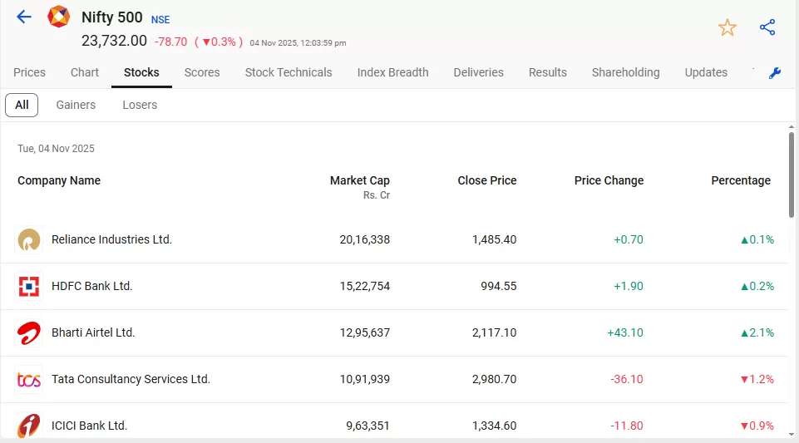Filter stocks by Gainers
This screenshot has height=443, width=799.
pyautogui.click(x=76, y=105)
